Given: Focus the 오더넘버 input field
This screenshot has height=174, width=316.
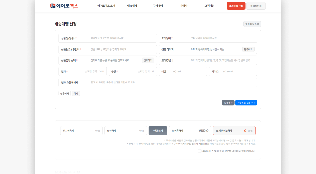Looking at the screenshot, I should [x=208, y=38].
